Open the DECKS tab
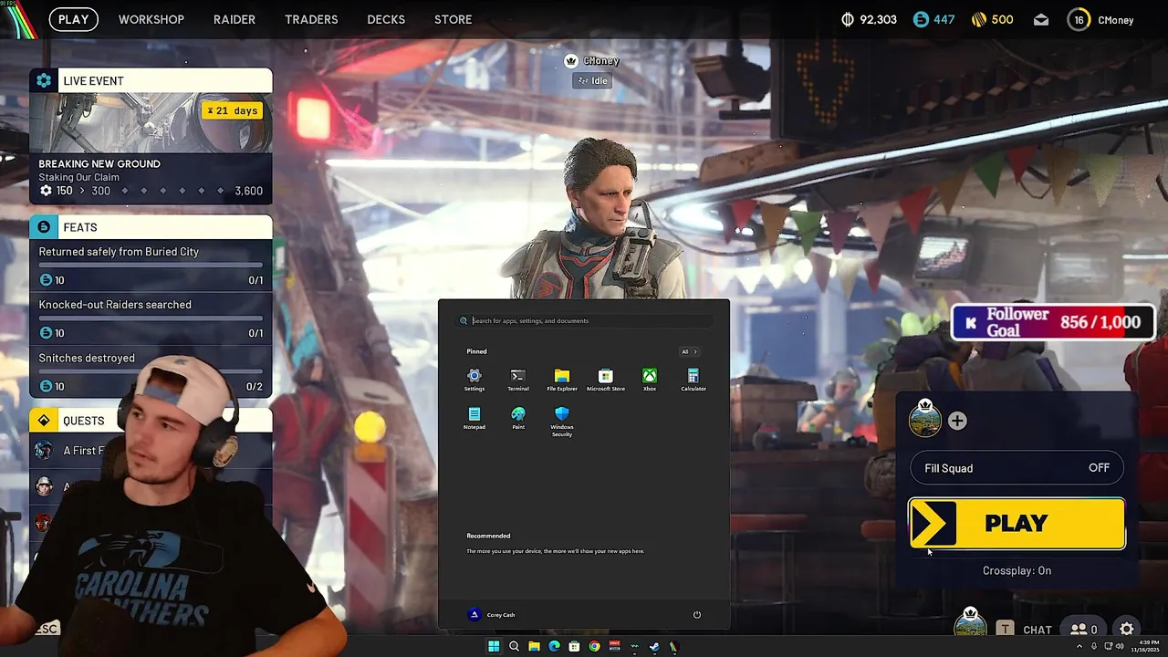Image resolution: width=1168 pixels, height=657 pixels. (x=386, y=19)
